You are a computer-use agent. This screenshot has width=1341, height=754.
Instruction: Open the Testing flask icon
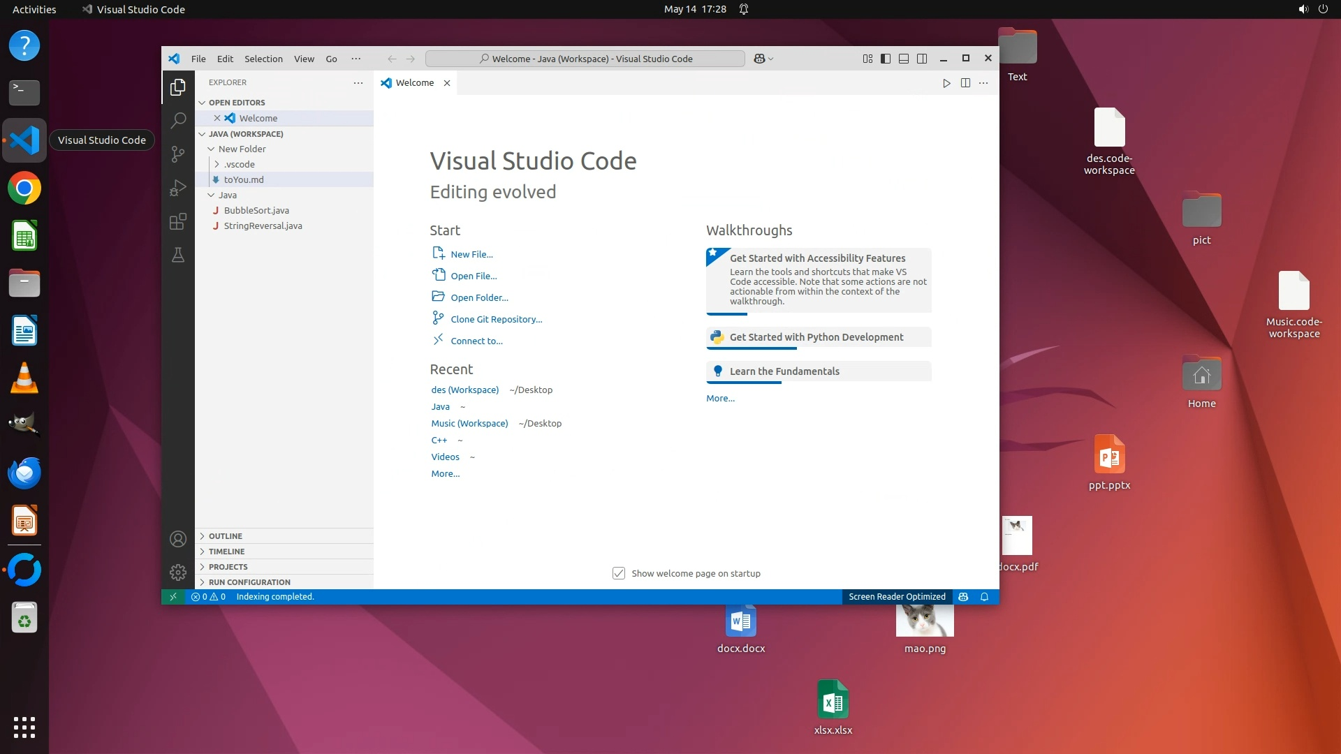coord(178,255)
